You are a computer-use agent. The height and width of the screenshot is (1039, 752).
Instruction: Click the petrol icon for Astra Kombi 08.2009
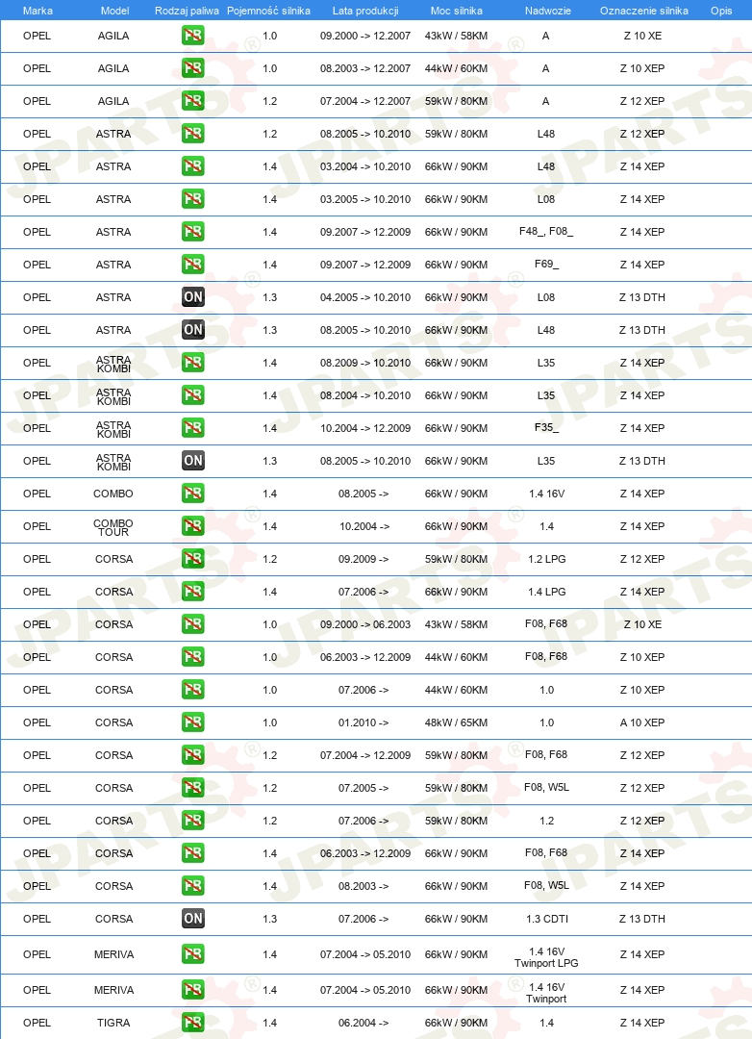(x=192, y=363)
